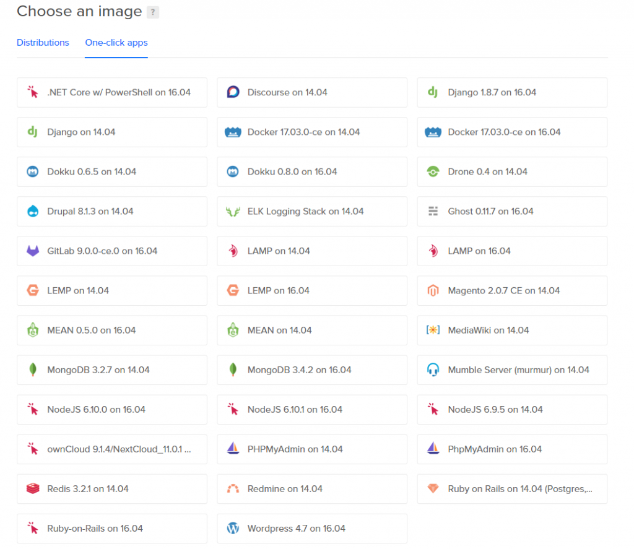Click the Drone 0.4 green icon
This screenshot has height=549, width=634.
point(433,171)
